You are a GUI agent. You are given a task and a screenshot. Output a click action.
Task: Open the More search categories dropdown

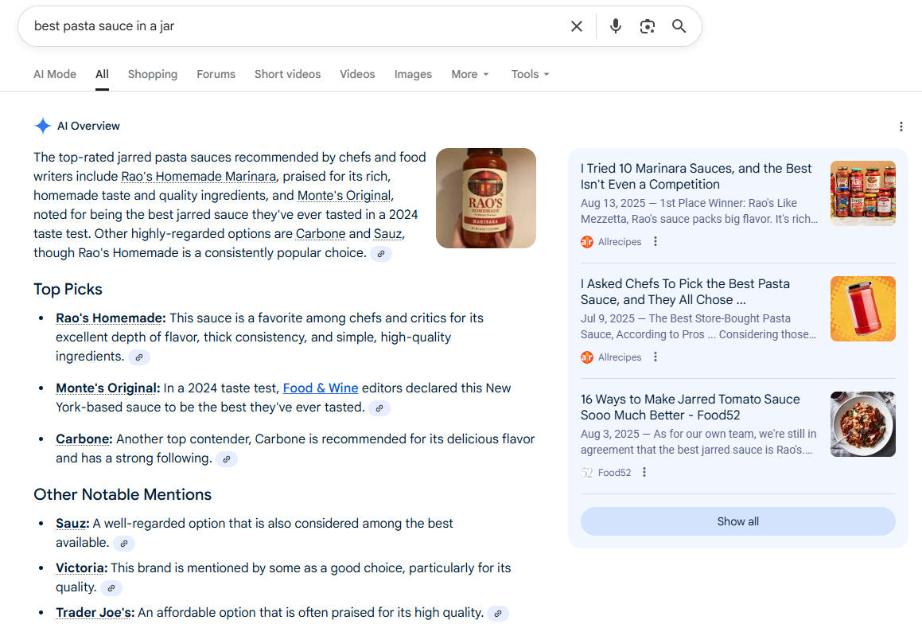(470, 74)
